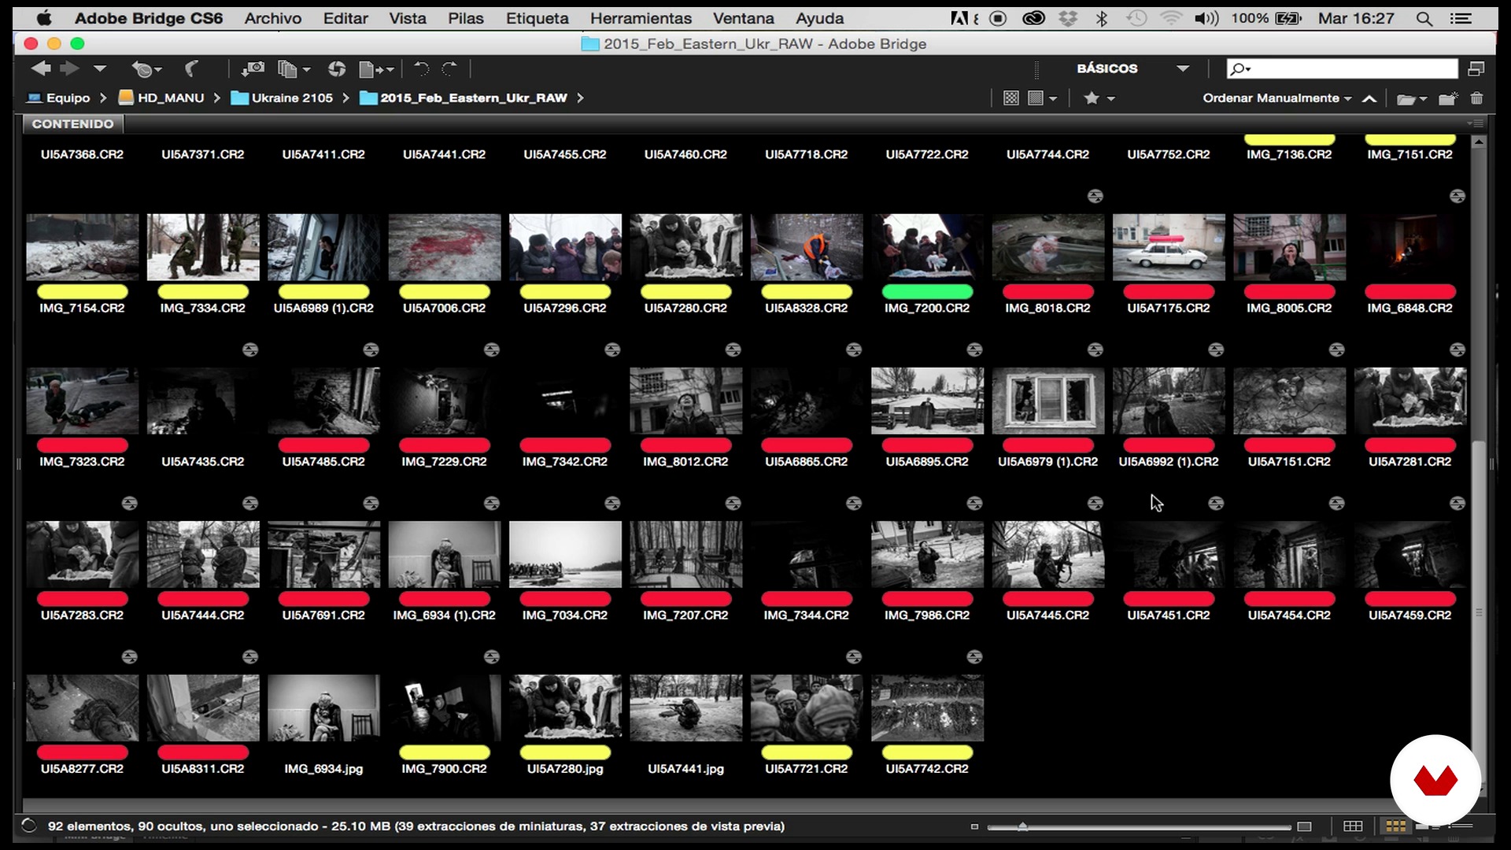Open the Pilas menu
This screenshot has width=1511, height=850.
pyautogui.click(x=466, y=18)
